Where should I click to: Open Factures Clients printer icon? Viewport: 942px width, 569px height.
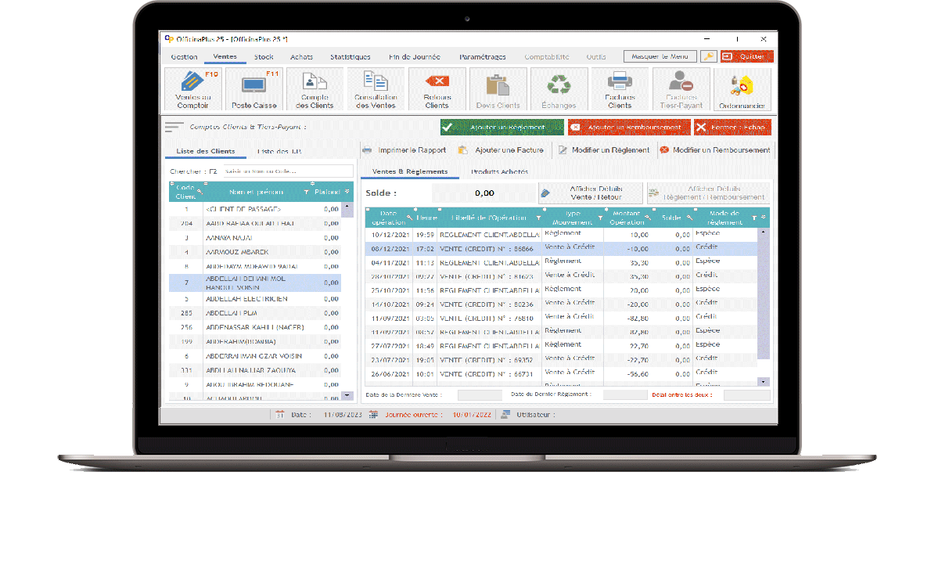[x=620, y=89]
